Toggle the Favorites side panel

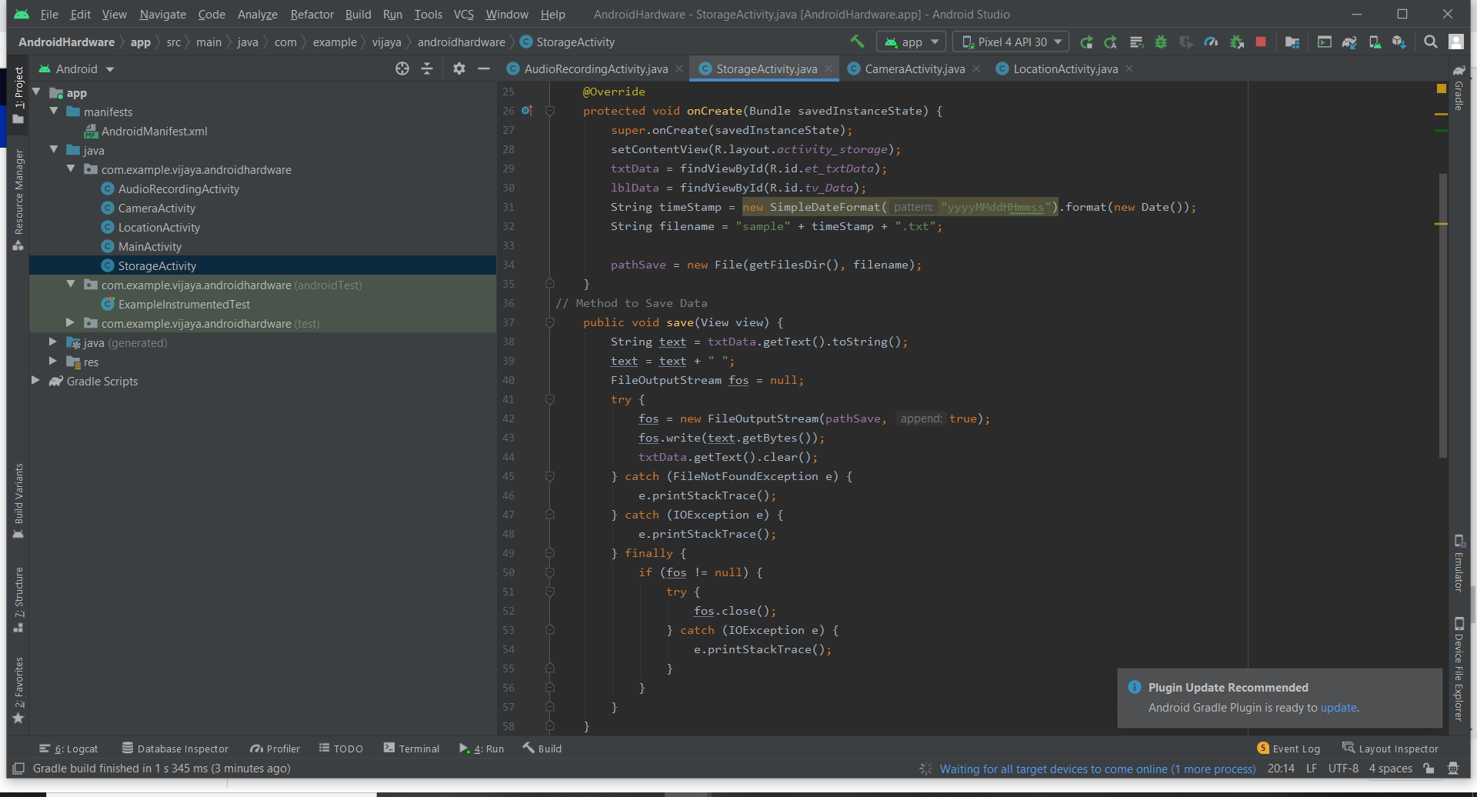click(x=18, y=690)
